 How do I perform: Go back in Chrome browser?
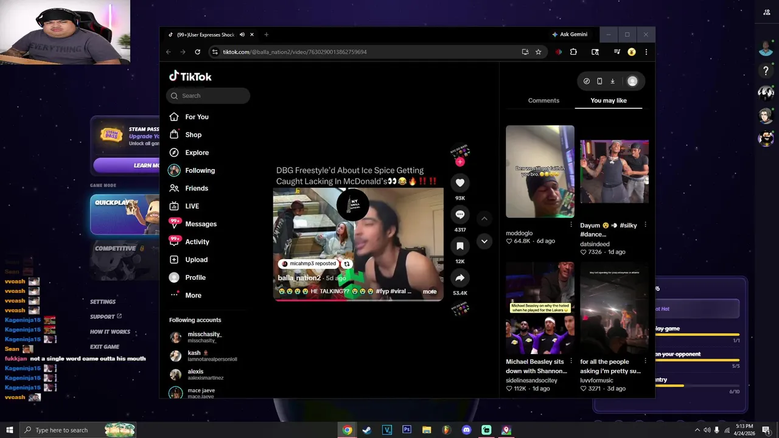169,52
